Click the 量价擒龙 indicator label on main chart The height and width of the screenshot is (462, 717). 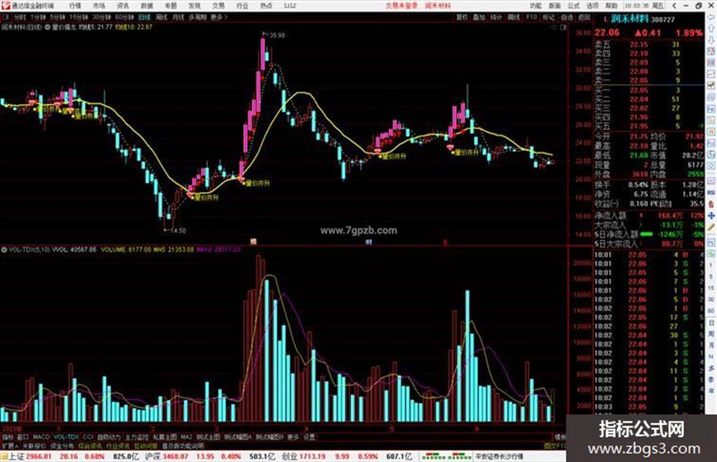coord(63,27)
